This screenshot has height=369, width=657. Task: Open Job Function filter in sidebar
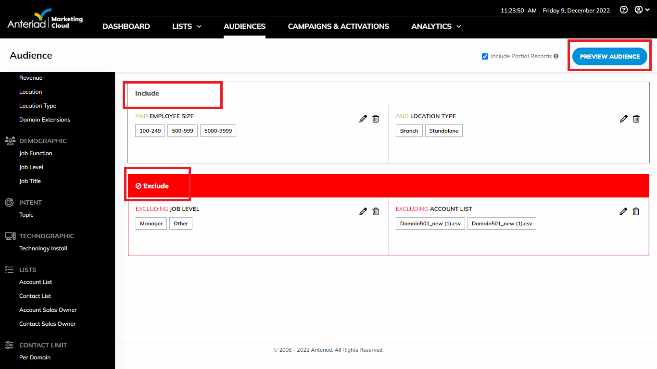click(36, 153)
